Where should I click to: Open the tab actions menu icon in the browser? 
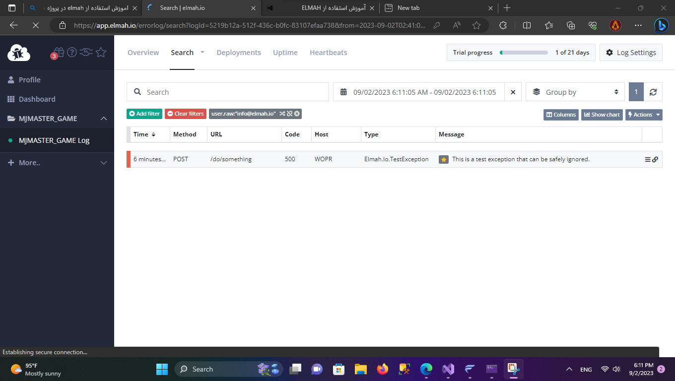(x=12, y=8)
